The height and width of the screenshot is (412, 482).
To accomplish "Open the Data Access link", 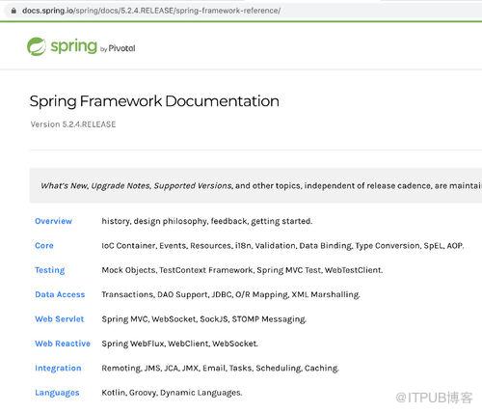I will [60, 294].
